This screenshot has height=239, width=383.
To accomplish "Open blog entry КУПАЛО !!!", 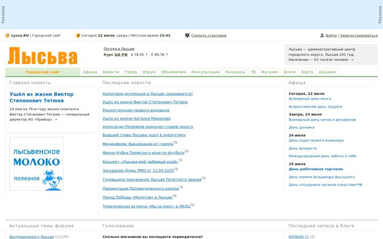I will [299, 237].
